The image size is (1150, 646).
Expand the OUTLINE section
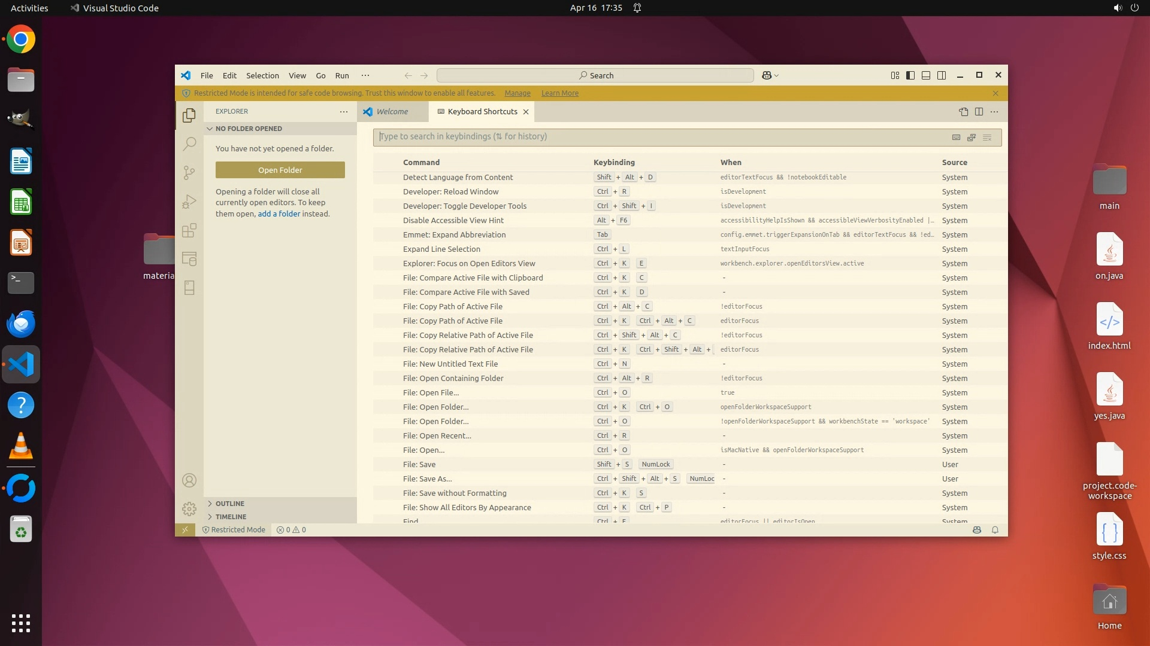(x=230, y=504)
